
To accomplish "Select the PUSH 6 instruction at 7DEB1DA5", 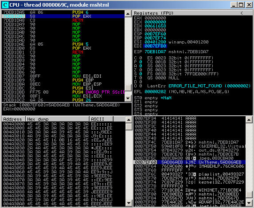I will 63,12.
